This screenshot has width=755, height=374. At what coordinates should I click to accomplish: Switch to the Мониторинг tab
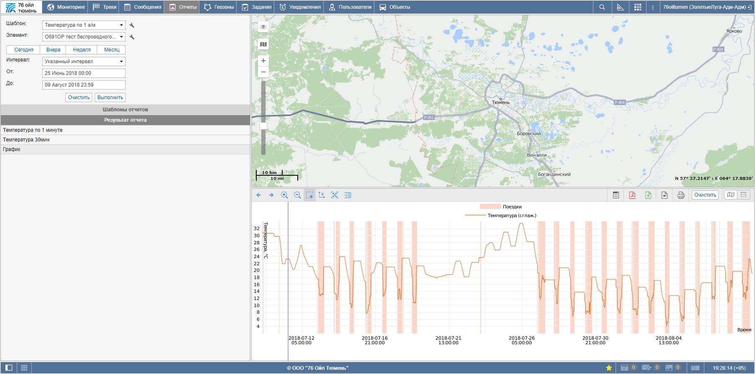[66, 7]
